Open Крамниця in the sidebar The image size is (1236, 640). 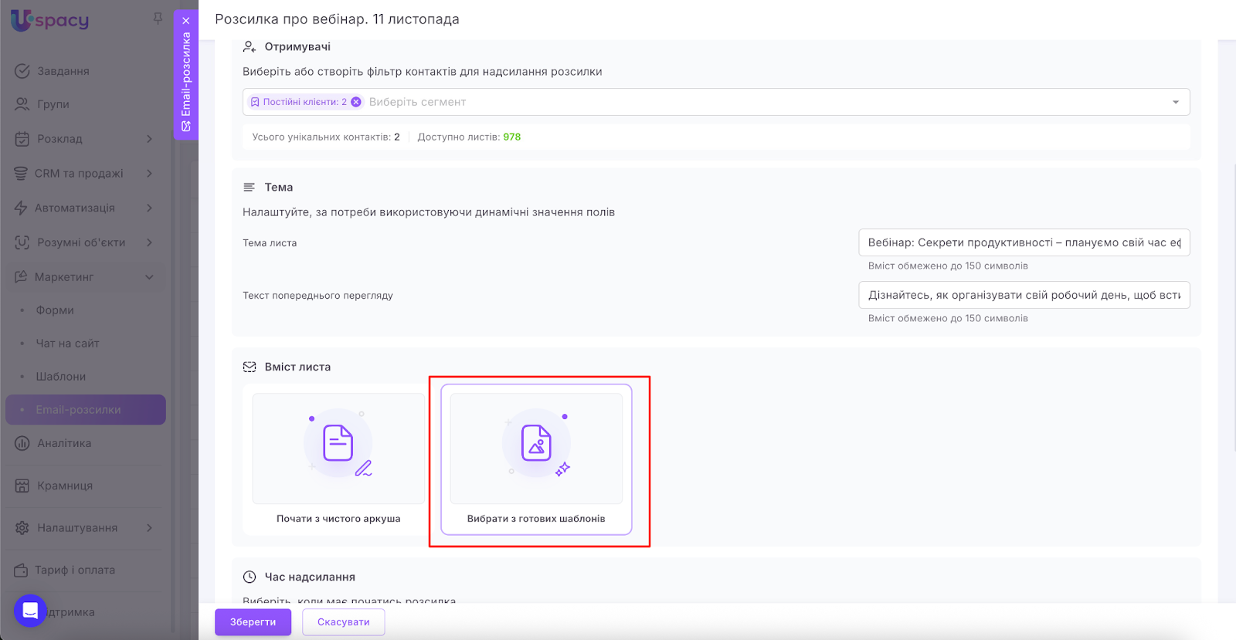65,486
